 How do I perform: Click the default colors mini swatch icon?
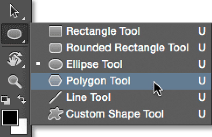[x=6, y=100]
